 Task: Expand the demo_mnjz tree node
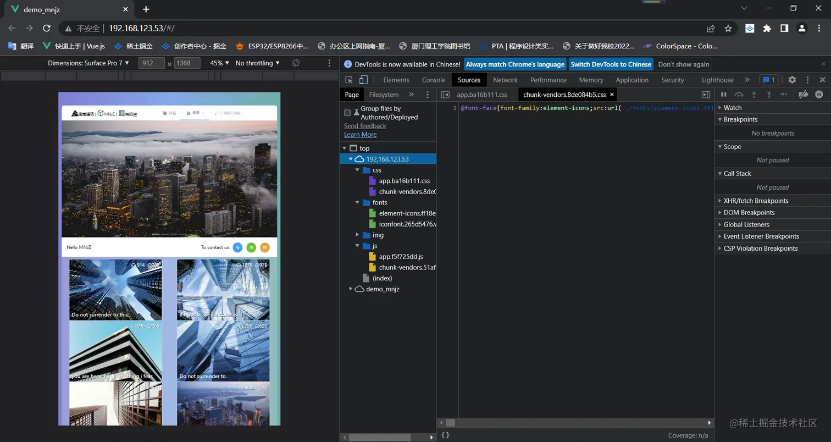(351, 289)
